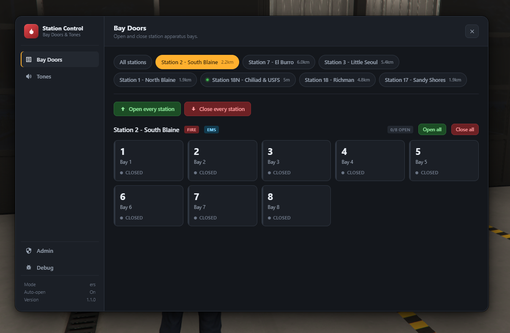Click Open every station button
The width and height of the screenshot is (510, 333).
147,109
